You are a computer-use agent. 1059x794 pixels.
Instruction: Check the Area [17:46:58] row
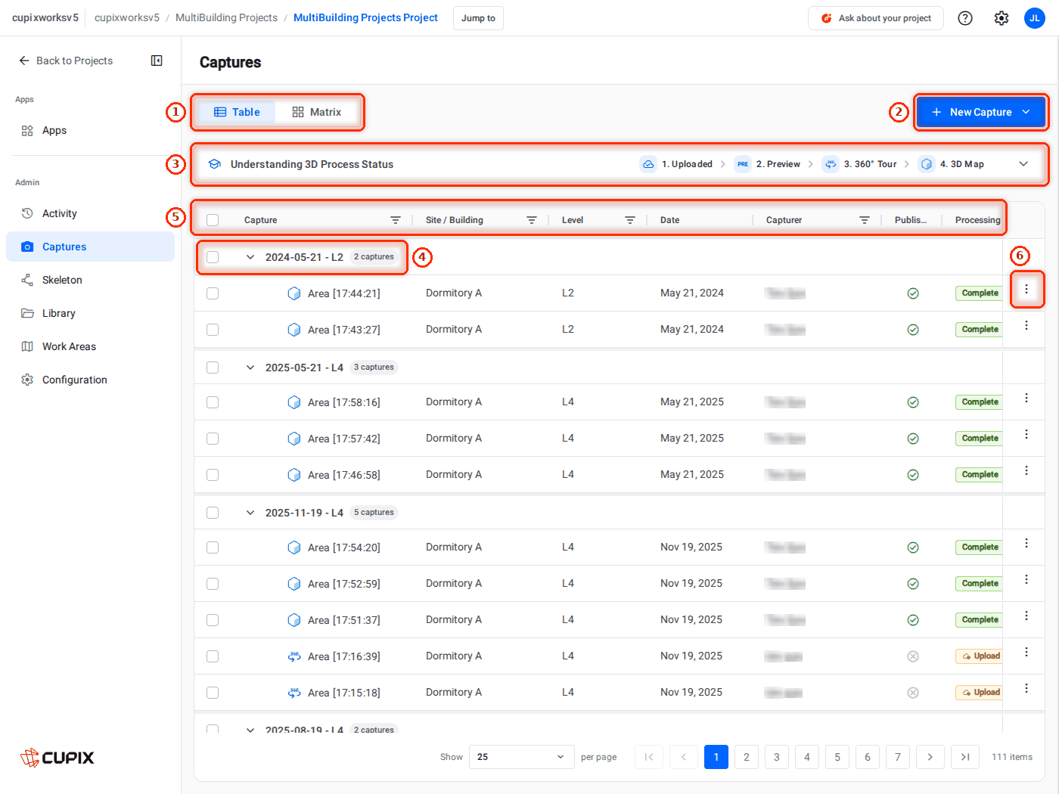pos(213,475)
